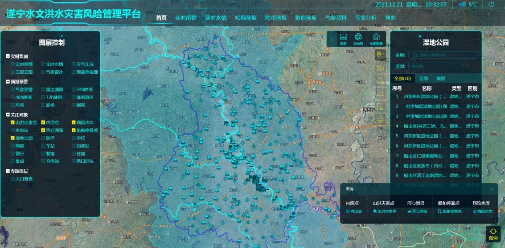Collapse the 关注对象 layer group
This screenshot has height=248, width=505.
click(x=8, y=115)
